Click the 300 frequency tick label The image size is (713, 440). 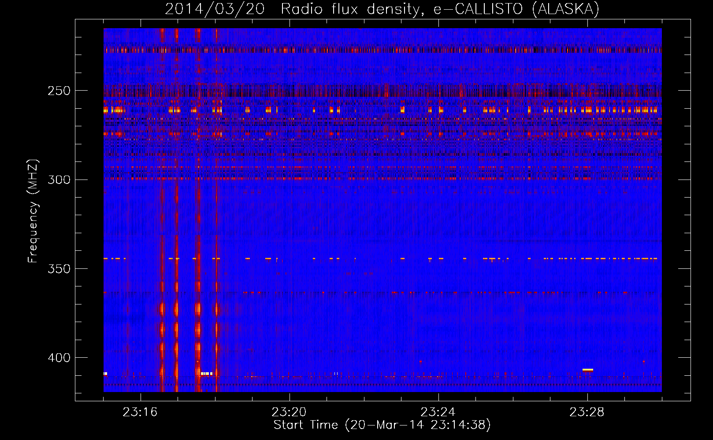59,180
